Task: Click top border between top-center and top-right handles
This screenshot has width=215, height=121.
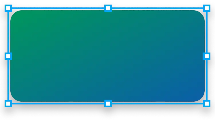Action: 158,8
